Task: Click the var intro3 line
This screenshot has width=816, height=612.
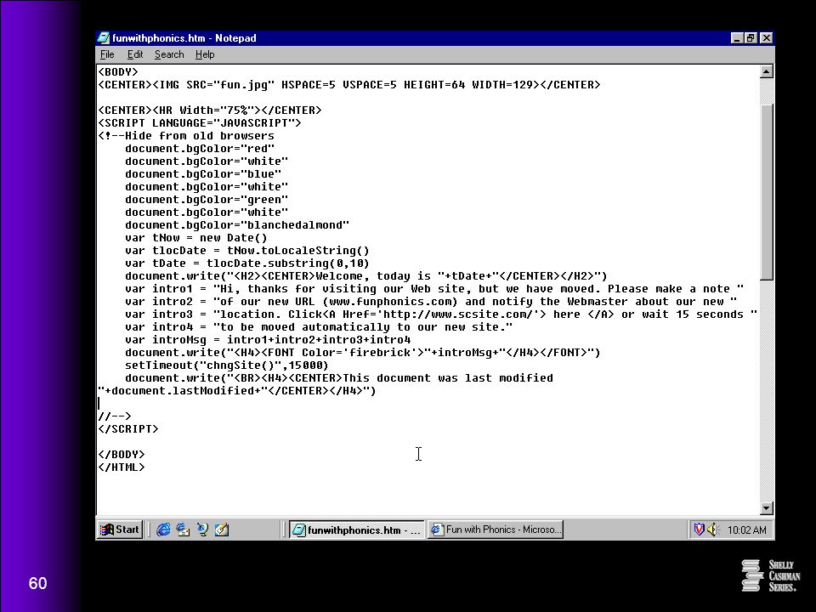Action: (x=441, y=314)
